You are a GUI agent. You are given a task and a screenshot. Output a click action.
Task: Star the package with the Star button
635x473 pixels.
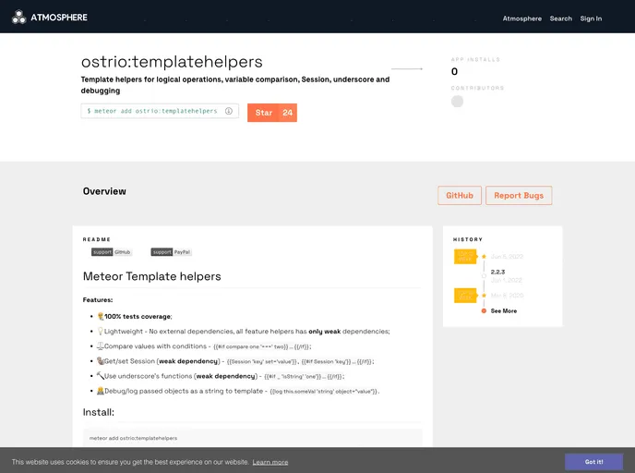coord(264,113)
